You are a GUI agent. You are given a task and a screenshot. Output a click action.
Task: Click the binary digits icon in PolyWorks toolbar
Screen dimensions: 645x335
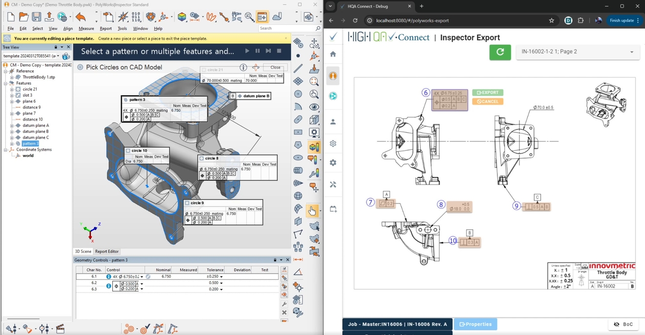coord(136,17)
